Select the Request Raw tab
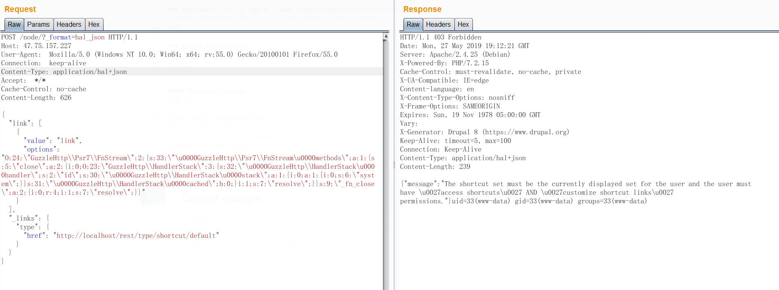 [x=14, y=24]
